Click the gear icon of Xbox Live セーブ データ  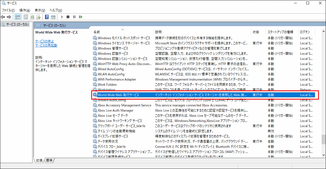click(95, 116)
